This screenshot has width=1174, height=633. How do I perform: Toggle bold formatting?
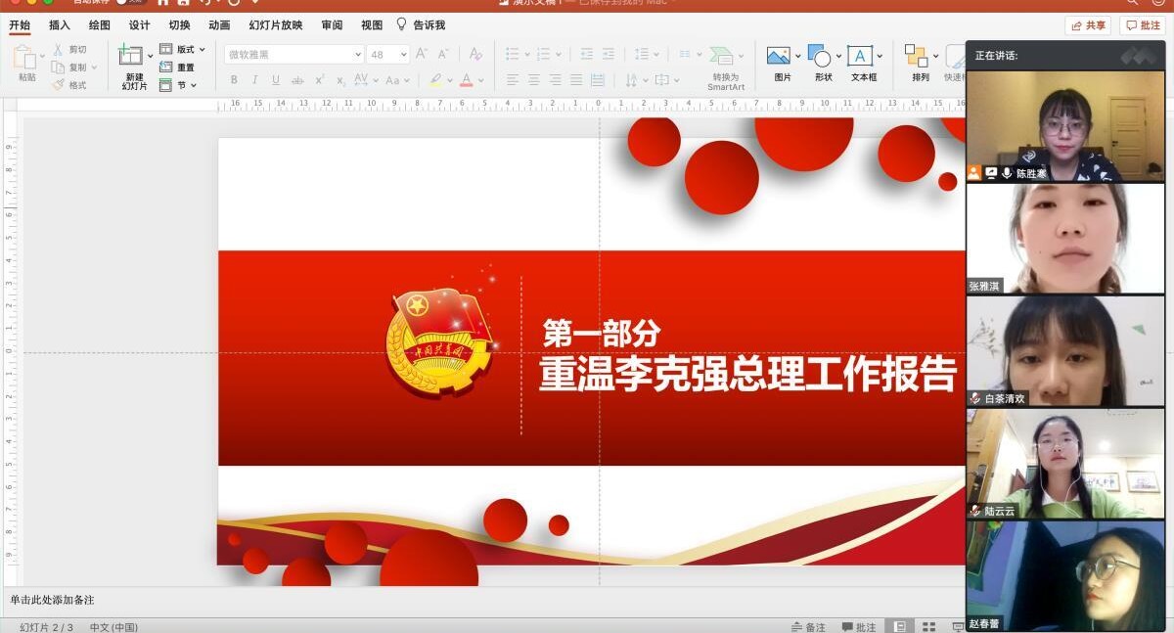tap(234, 80)
